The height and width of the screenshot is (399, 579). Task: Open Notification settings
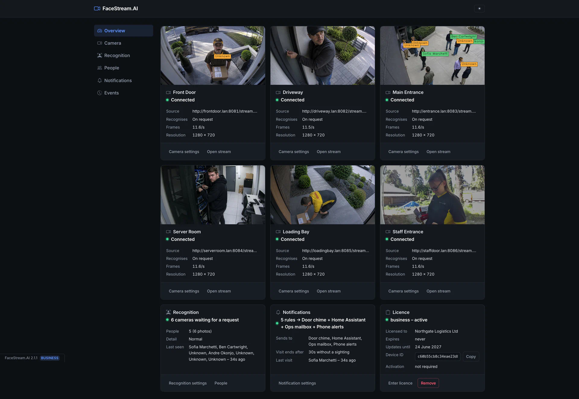(x=297, y=383)
